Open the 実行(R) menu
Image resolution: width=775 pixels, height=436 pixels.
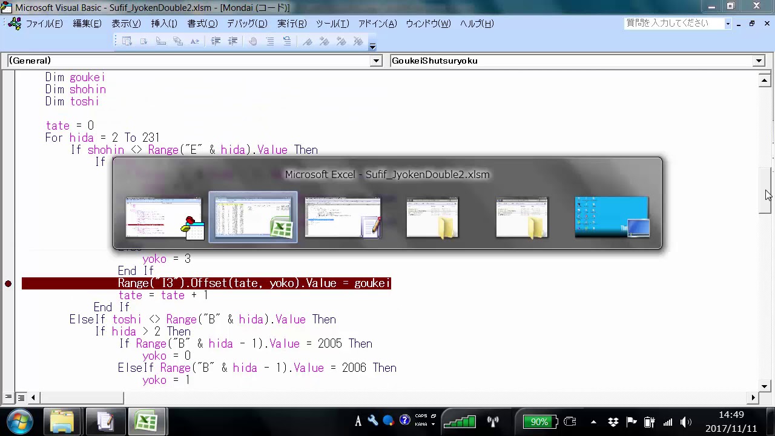[x=292, y=24]
